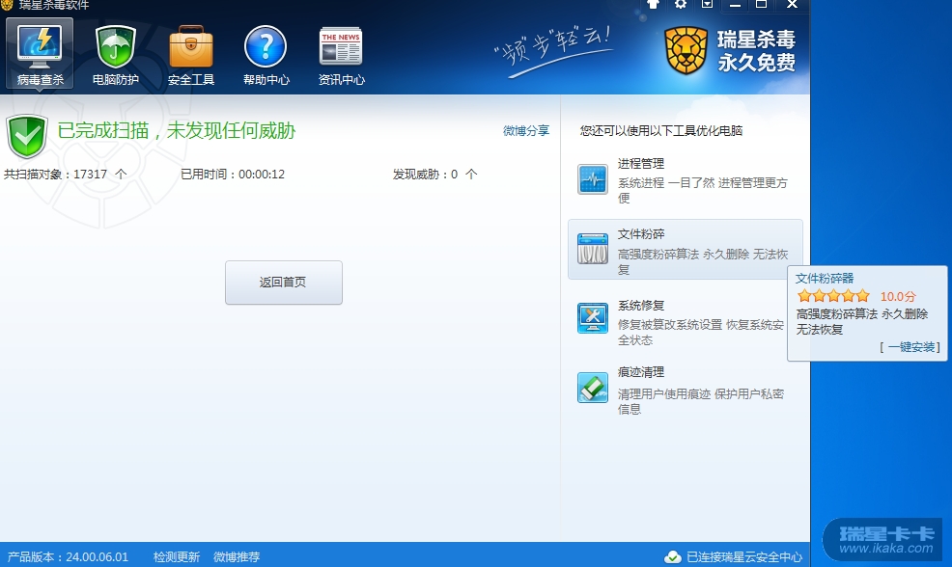Click the 痕迹清理 title text
The image size is (952, 567).
pos(640,372)
